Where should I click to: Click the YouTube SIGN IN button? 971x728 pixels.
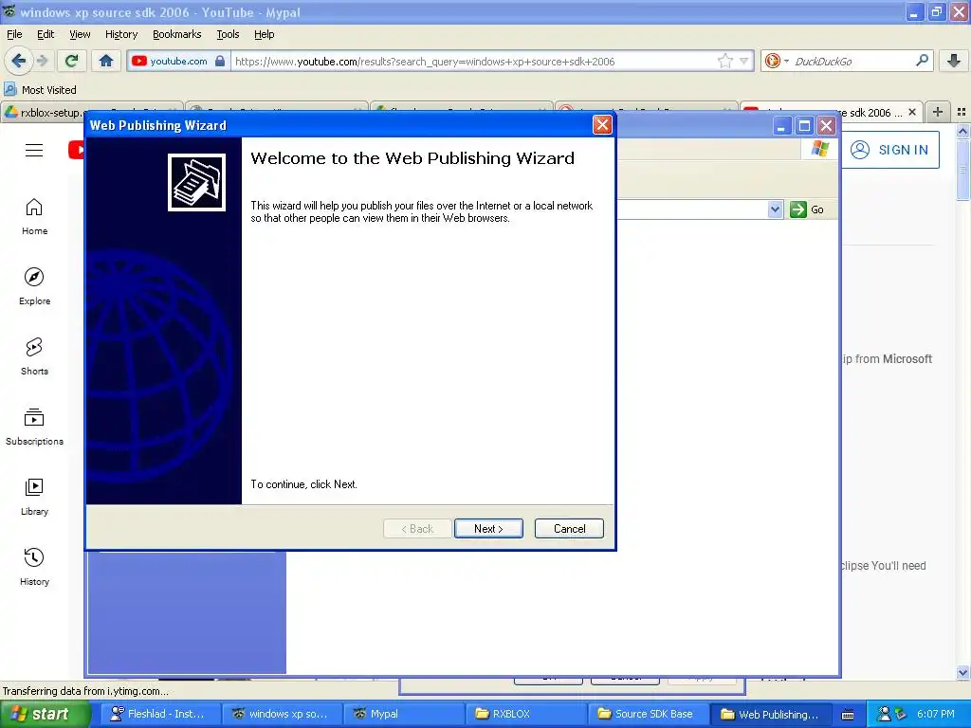[889, 150]
